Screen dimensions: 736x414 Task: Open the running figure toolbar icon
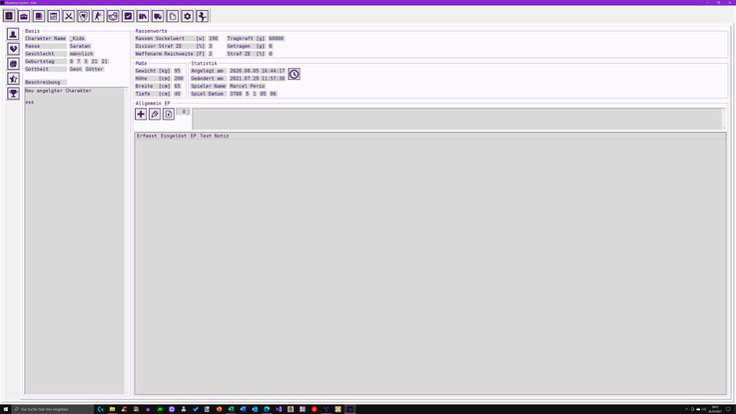point(98,16)
